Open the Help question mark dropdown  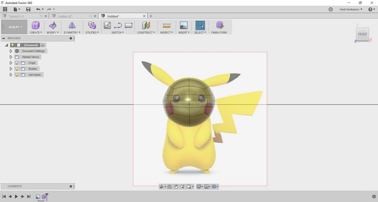coord(372,10)
